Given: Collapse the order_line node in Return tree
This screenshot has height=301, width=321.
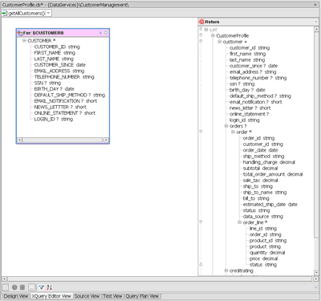Looking at the screenshot, I should click(240, 222).
